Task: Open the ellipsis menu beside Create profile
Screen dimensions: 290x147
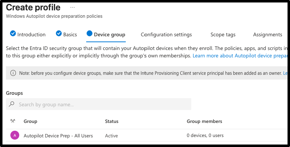Action: (x=72, y=7)
